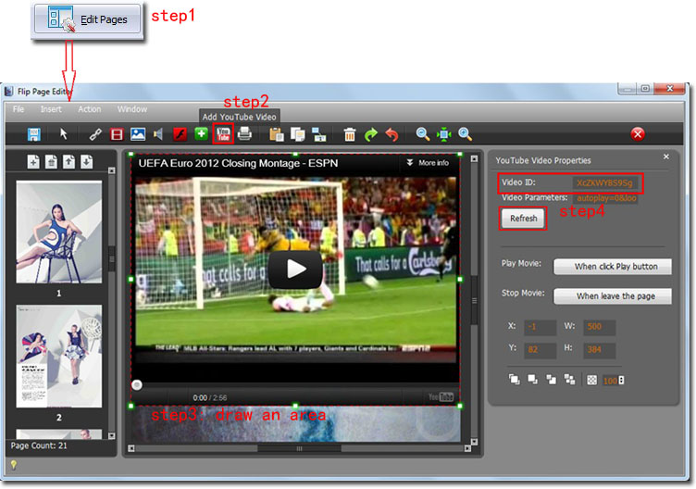Click the red X exit editor icon

click(x=638, y=133)
